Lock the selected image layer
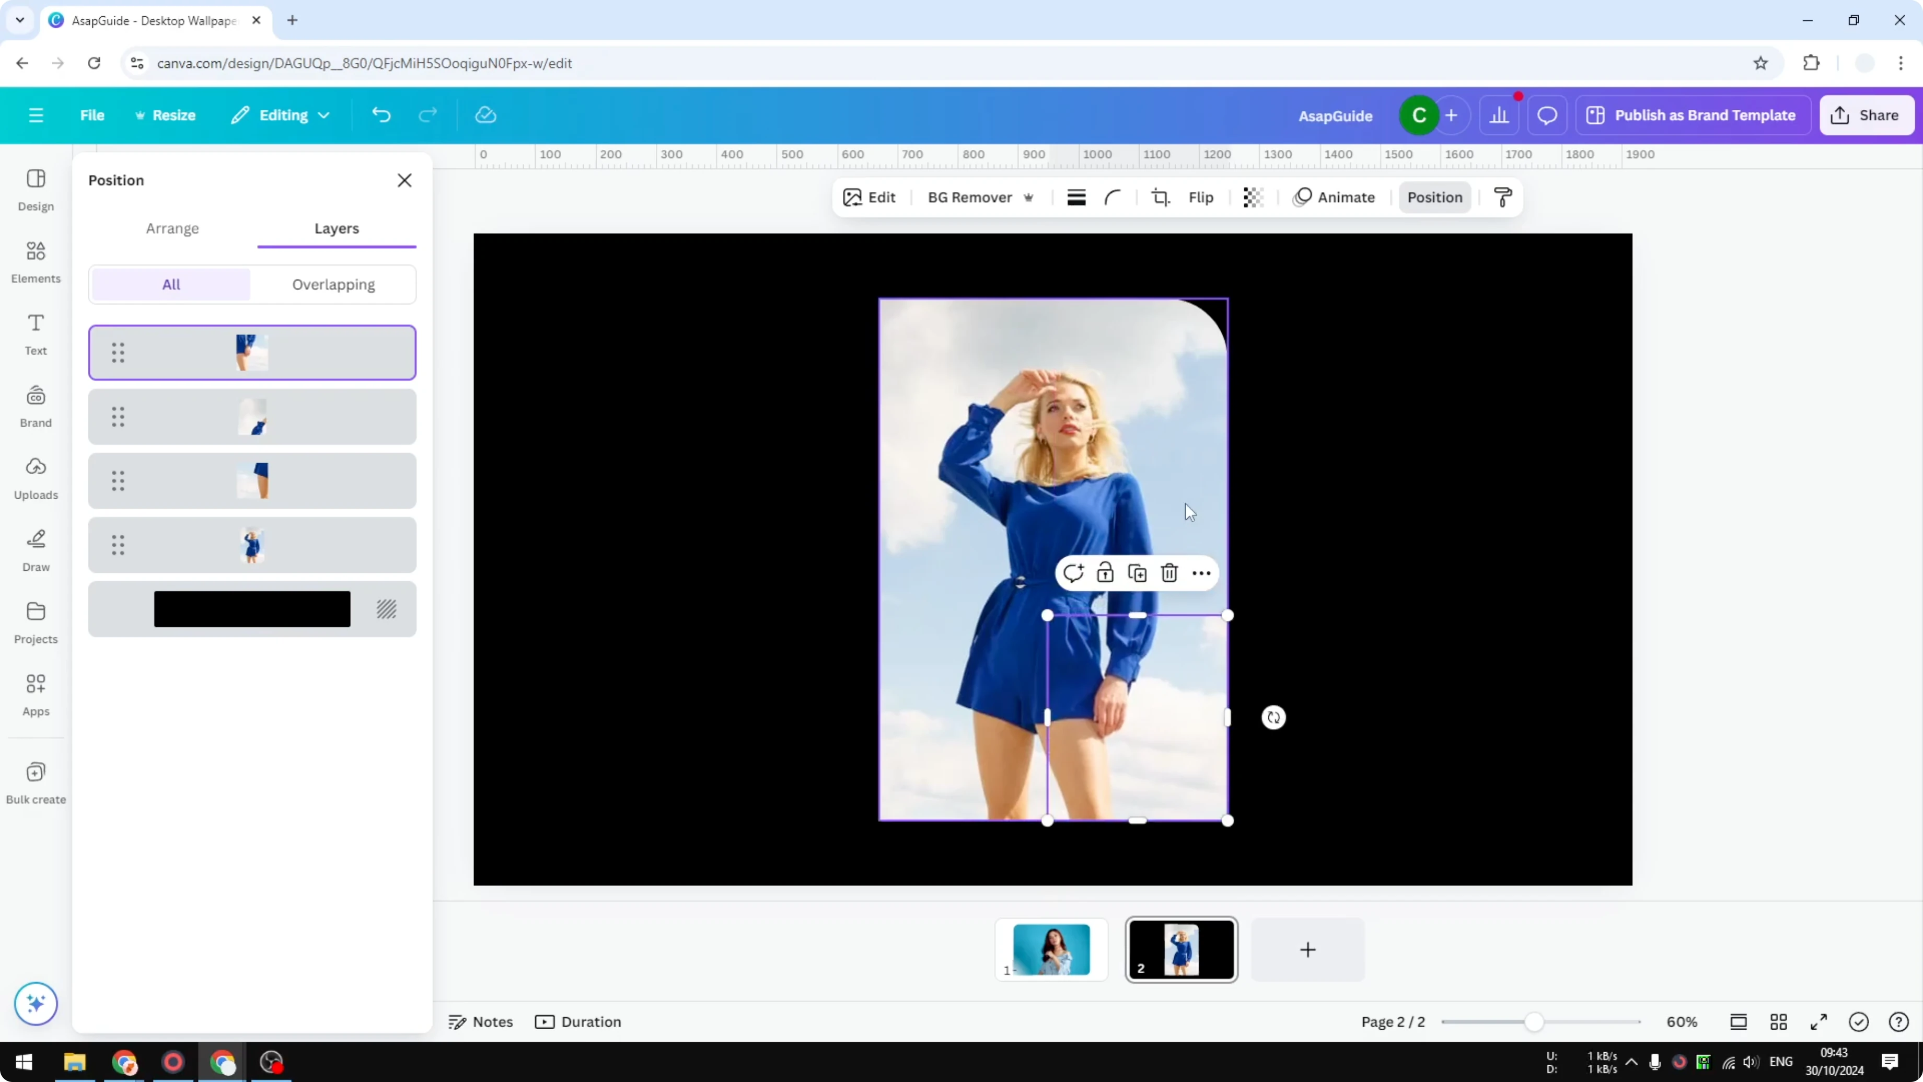This screenshot has width=1923, height=1082. point(1106,573)
